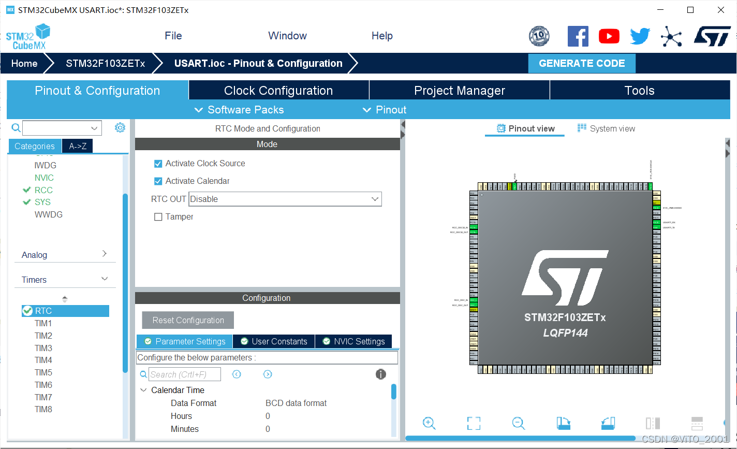
Task: Click the zoom in magnifier icon
Action: tap(429, 423)
